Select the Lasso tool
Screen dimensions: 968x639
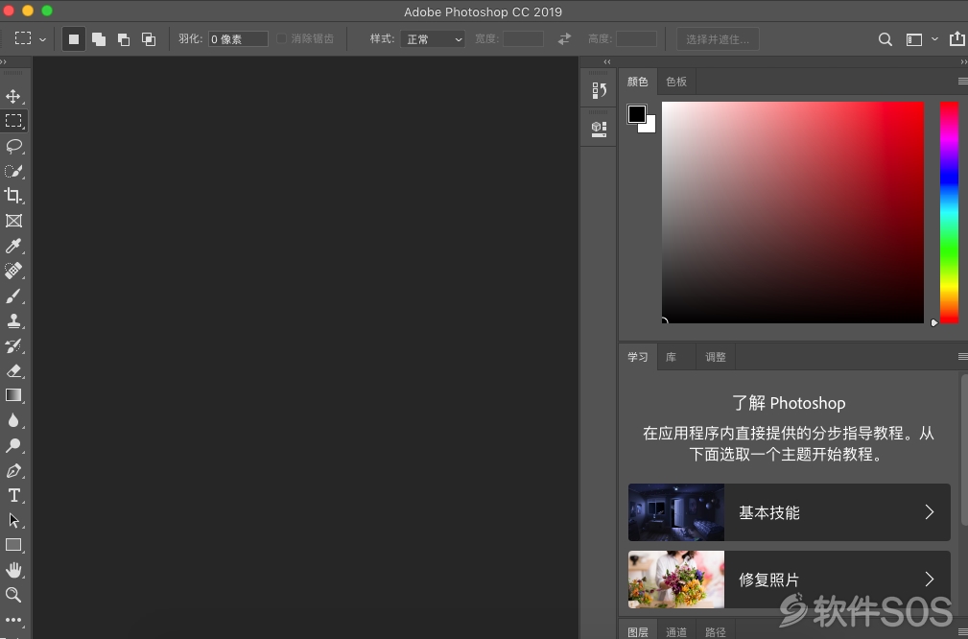pos(13,146)
